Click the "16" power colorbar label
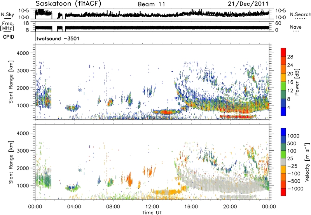This screenshot has width=311, height=215. point(290,82)
